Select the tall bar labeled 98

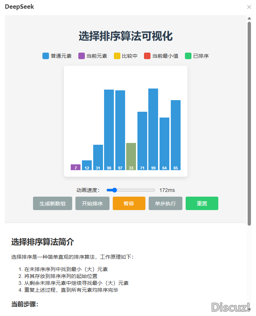[x=109, y=130]
